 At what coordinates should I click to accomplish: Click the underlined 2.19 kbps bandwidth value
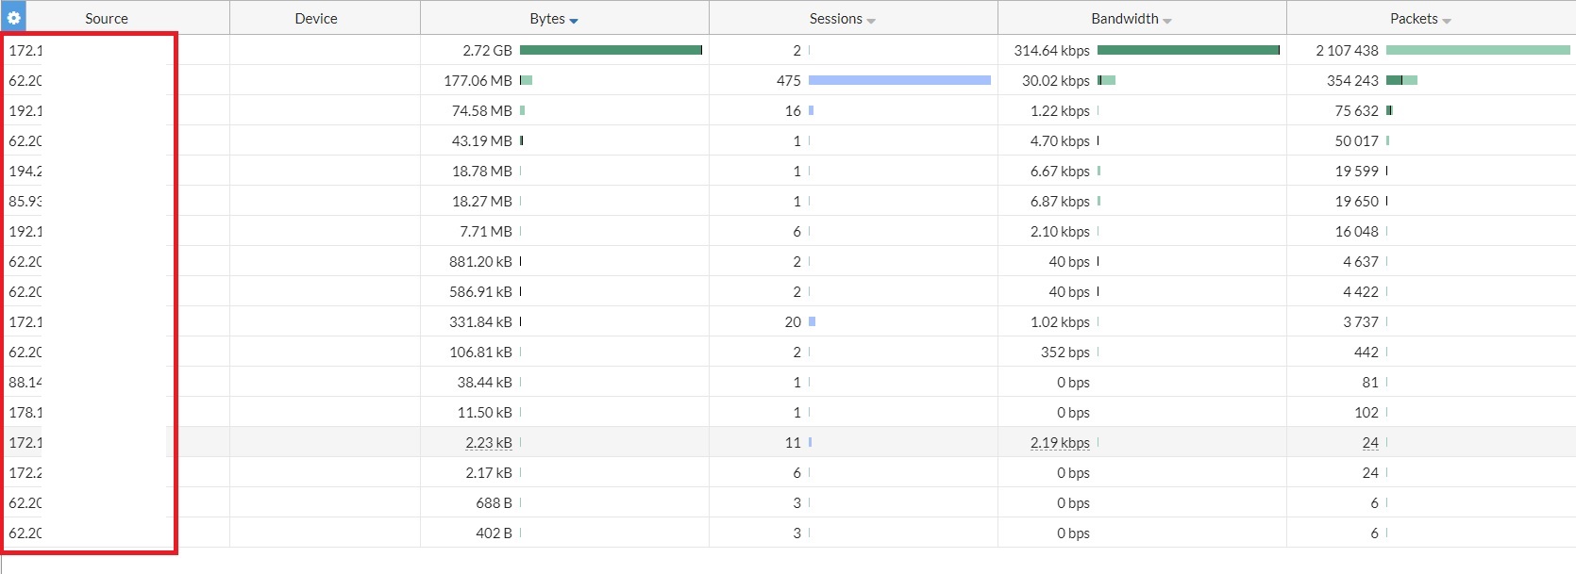coord(1060,442)
